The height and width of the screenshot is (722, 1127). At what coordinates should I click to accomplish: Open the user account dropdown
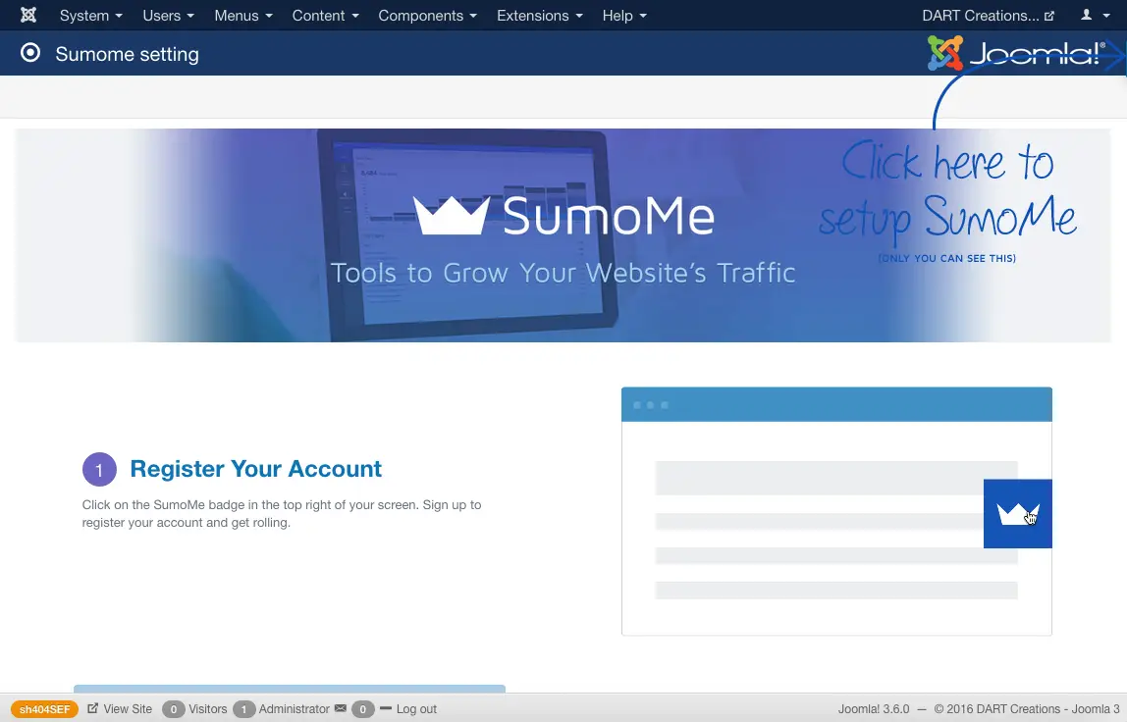[x=1096, y=15]
